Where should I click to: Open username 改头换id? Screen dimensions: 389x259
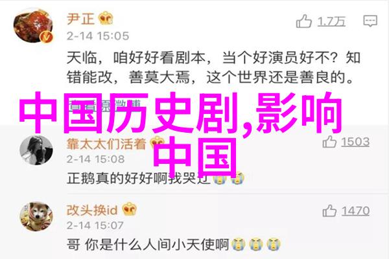pos(92,210)
